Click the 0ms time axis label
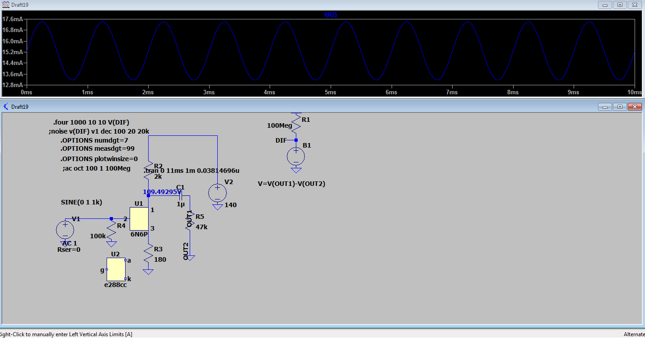645x338 pixels. pyautogui.click(x=27, y=92)
